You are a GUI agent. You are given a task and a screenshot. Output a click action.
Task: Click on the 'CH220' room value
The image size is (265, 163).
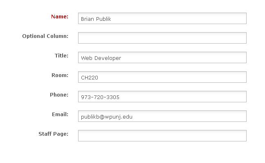(x=90, y=77)
